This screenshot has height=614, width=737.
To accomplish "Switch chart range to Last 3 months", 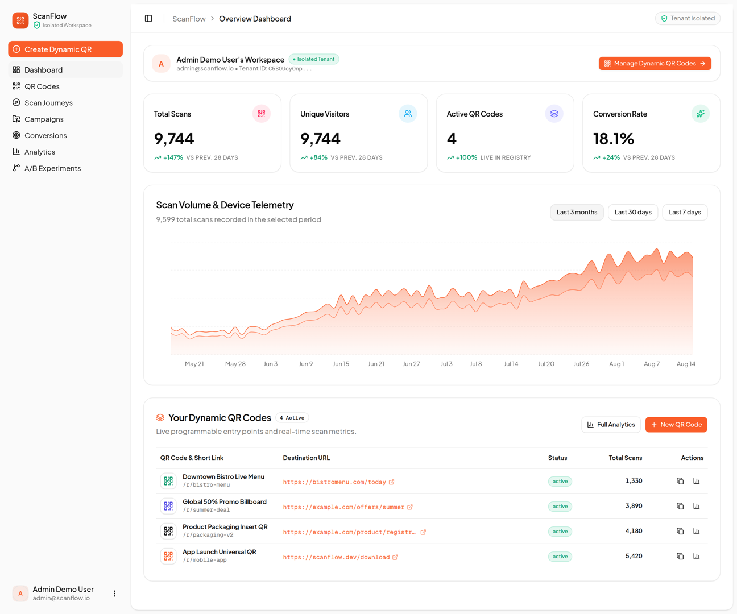I will pos(577,212).
